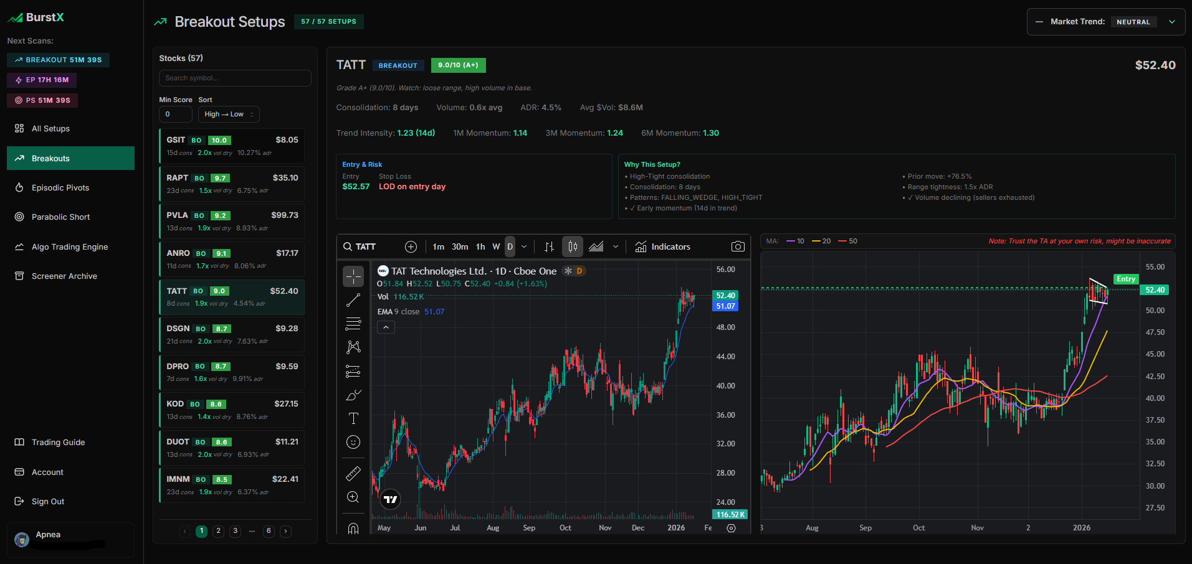Screen dimensions: 1192x564
Task: Select the GSIT stock setup
Action: (232, 146)
